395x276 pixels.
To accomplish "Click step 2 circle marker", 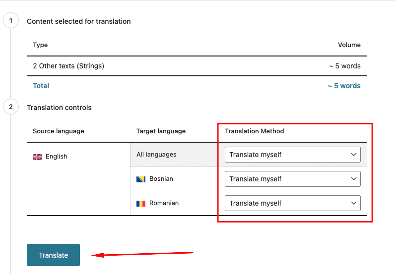I will pyautogui.click(x=11, y=107).
